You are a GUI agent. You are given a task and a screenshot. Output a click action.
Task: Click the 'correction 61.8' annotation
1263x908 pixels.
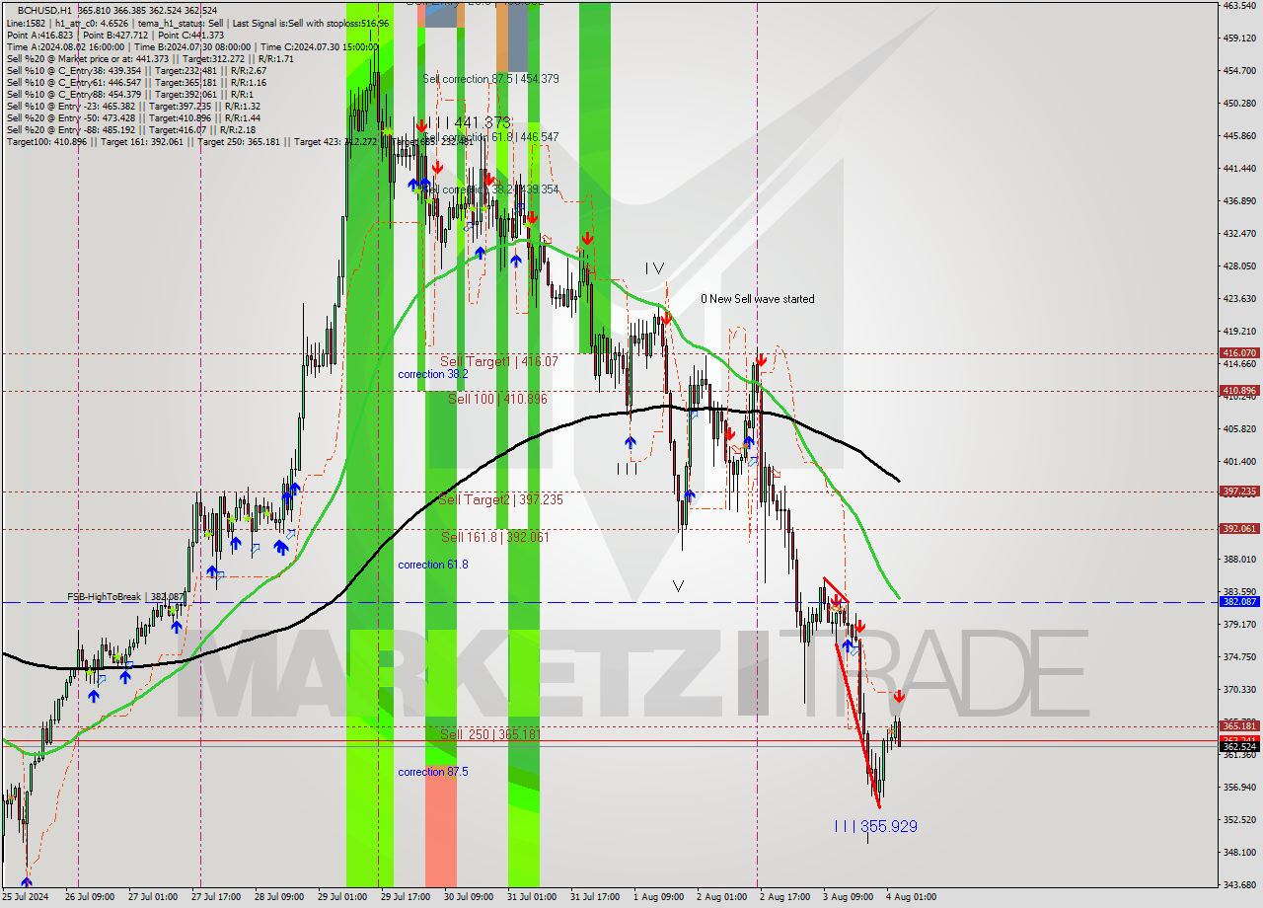(x=433, y=565)
